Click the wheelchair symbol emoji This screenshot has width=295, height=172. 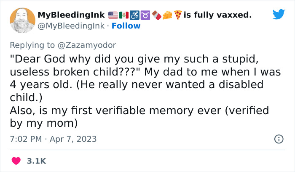point(135,16)
